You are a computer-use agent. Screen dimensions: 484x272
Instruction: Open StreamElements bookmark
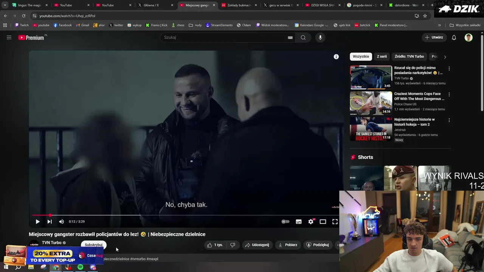click(219, 25)
